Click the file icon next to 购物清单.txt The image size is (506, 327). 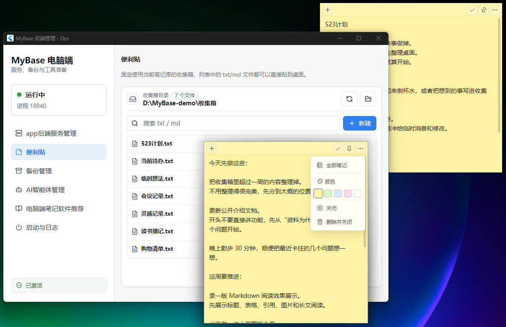[x=135, y=249]
